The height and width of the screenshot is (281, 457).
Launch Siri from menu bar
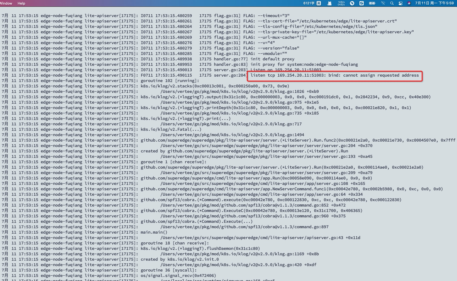coord(409,3)
